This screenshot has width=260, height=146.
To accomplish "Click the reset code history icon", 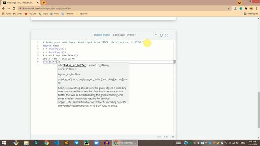I will pos(161,35).
